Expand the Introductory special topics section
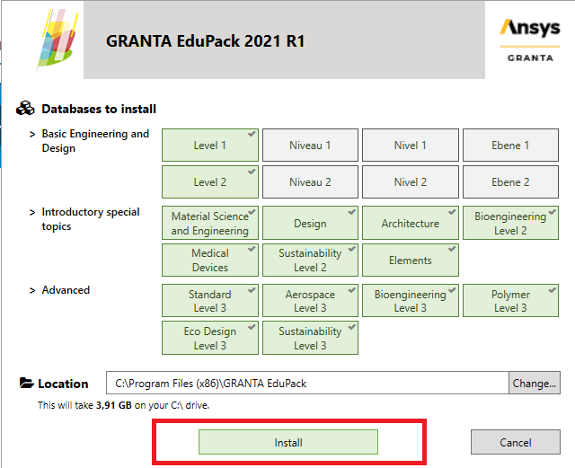Screen dimensions: 575x468 click(32, 213)
